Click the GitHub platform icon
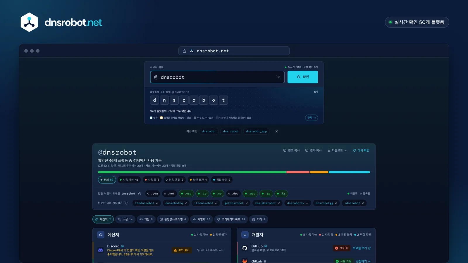Image resolution: width=468 pixels, height=263 pixels. [245, 248]
